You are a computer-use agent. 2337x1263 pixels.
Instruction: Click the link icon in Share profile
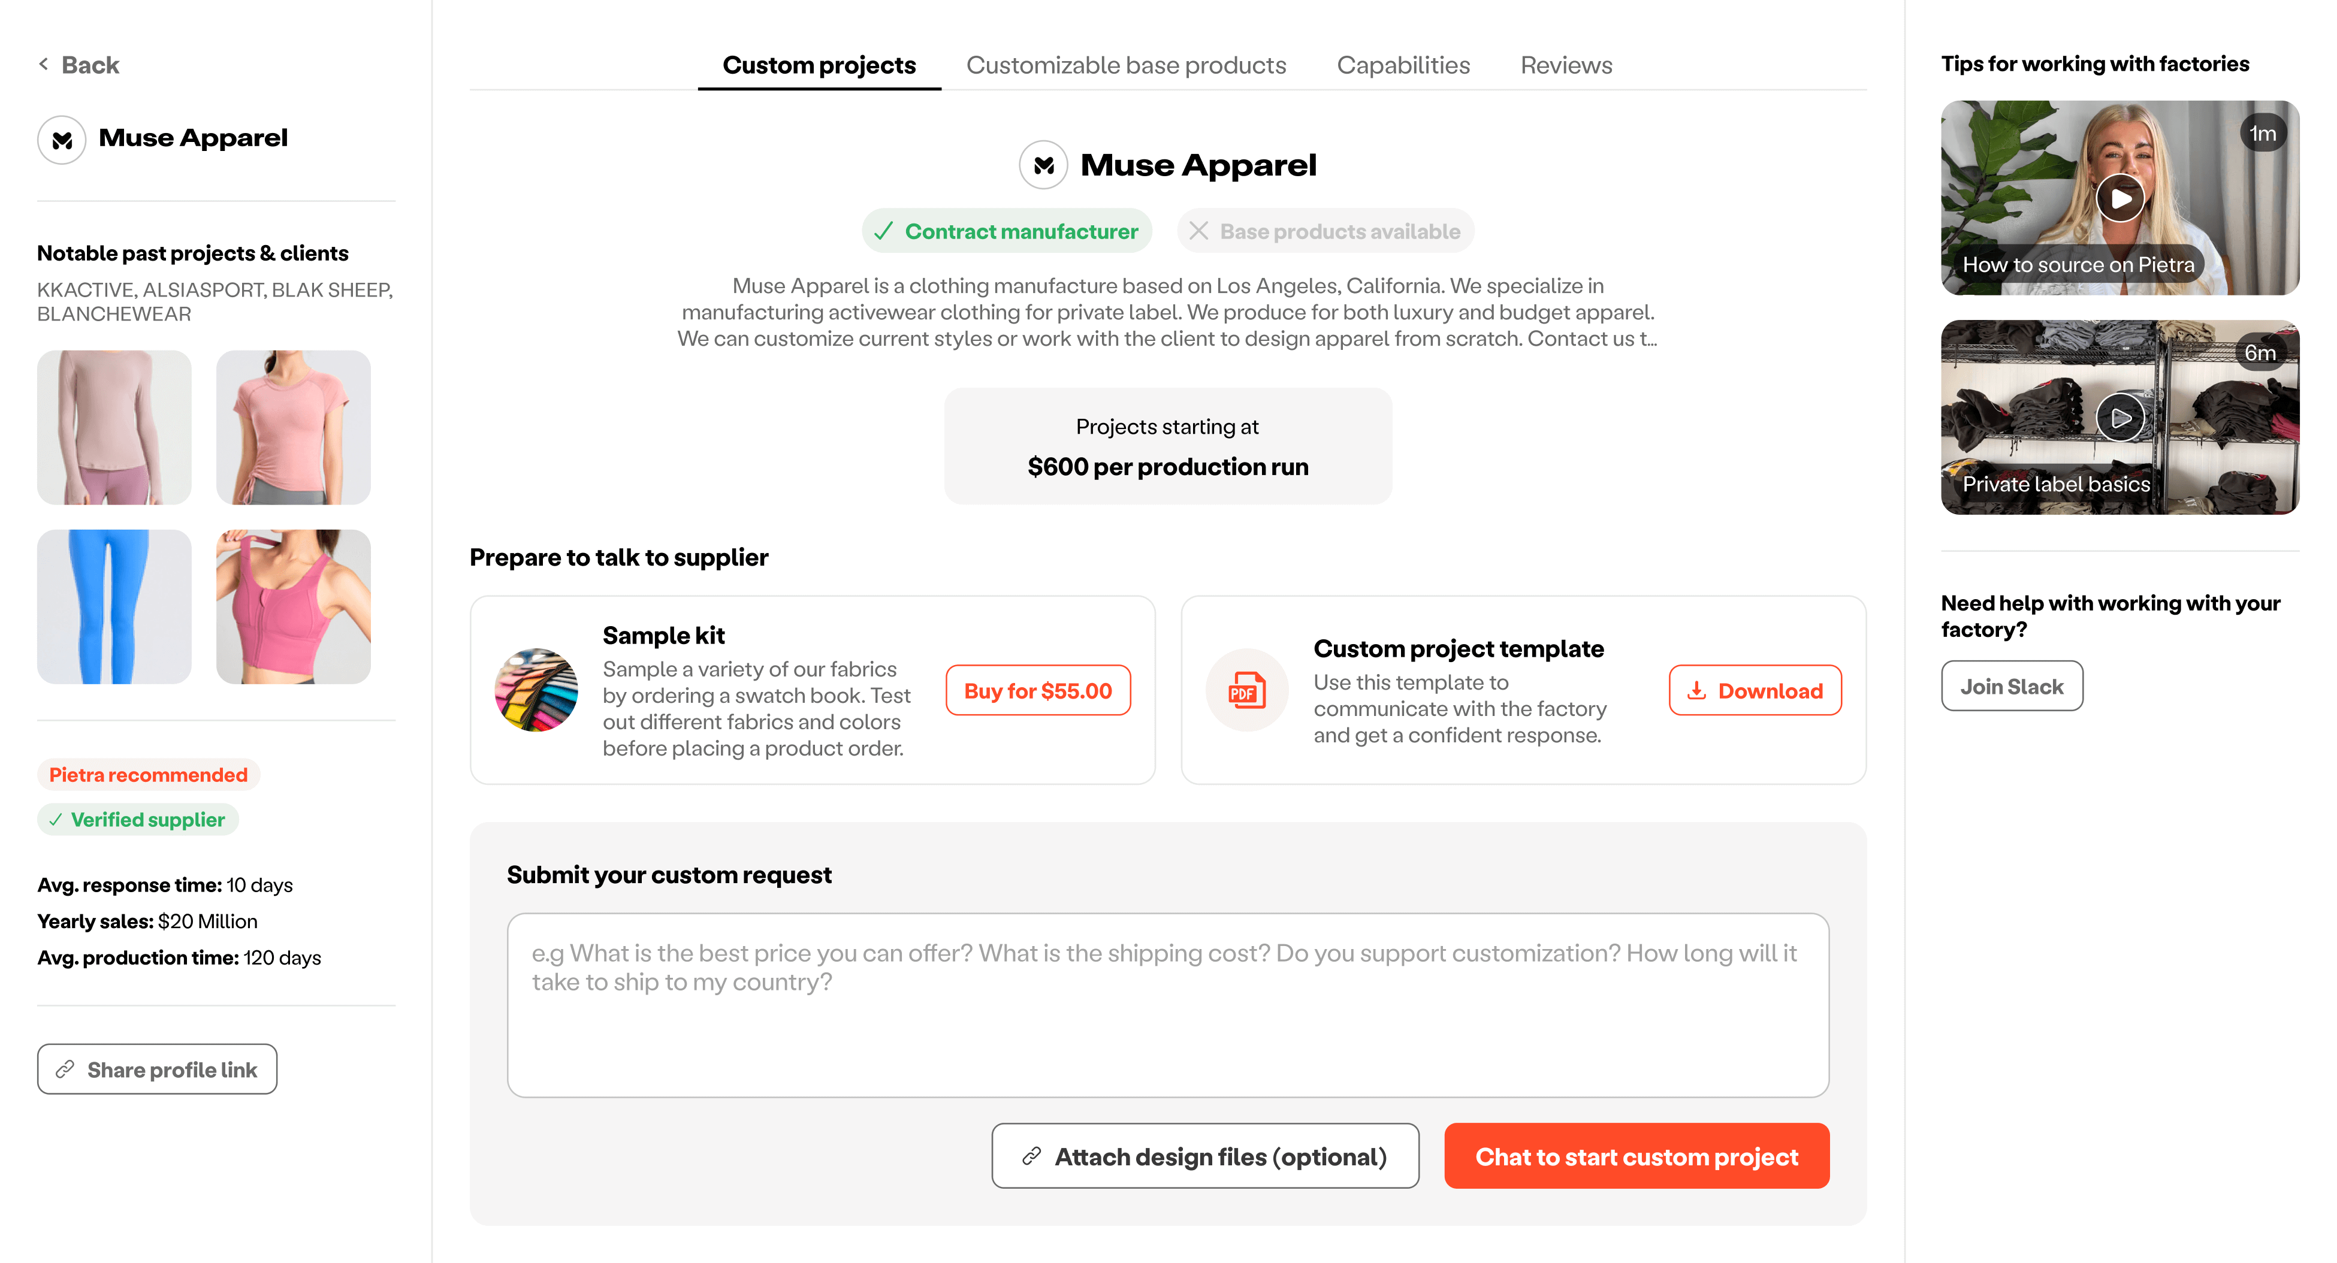(65, 1069)
